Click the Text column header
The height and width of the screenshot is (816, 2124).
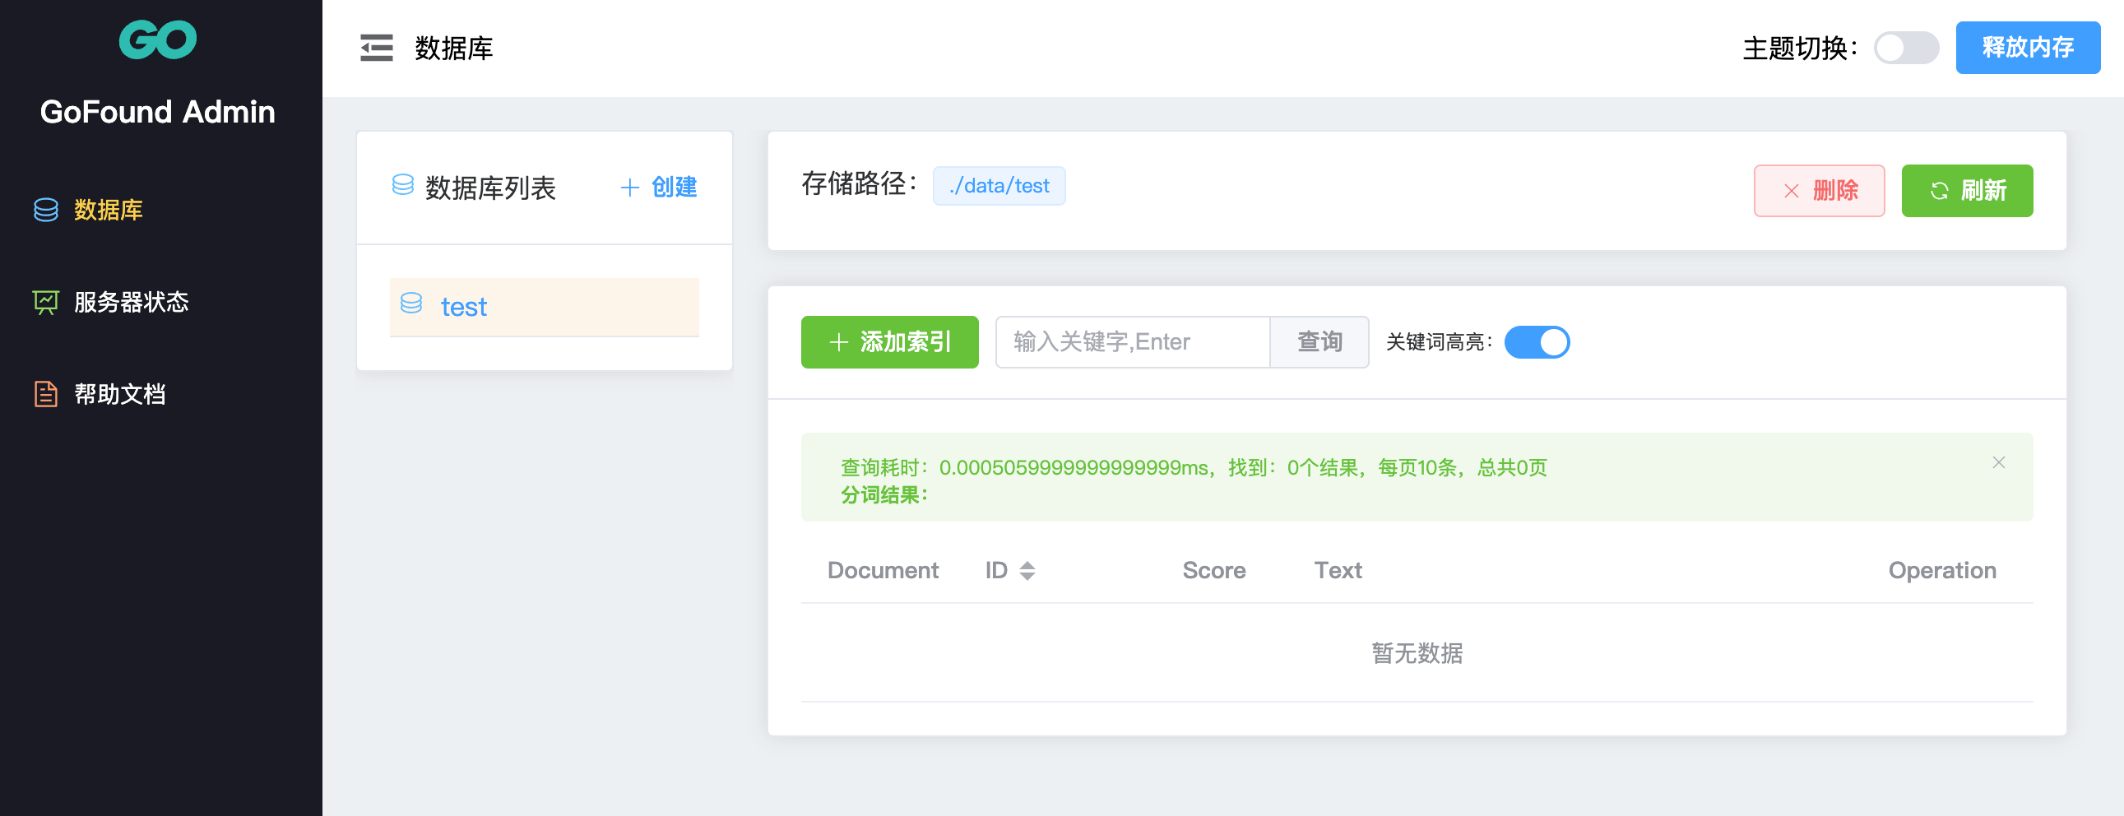pyautogui.click(x=1338, y=570)
